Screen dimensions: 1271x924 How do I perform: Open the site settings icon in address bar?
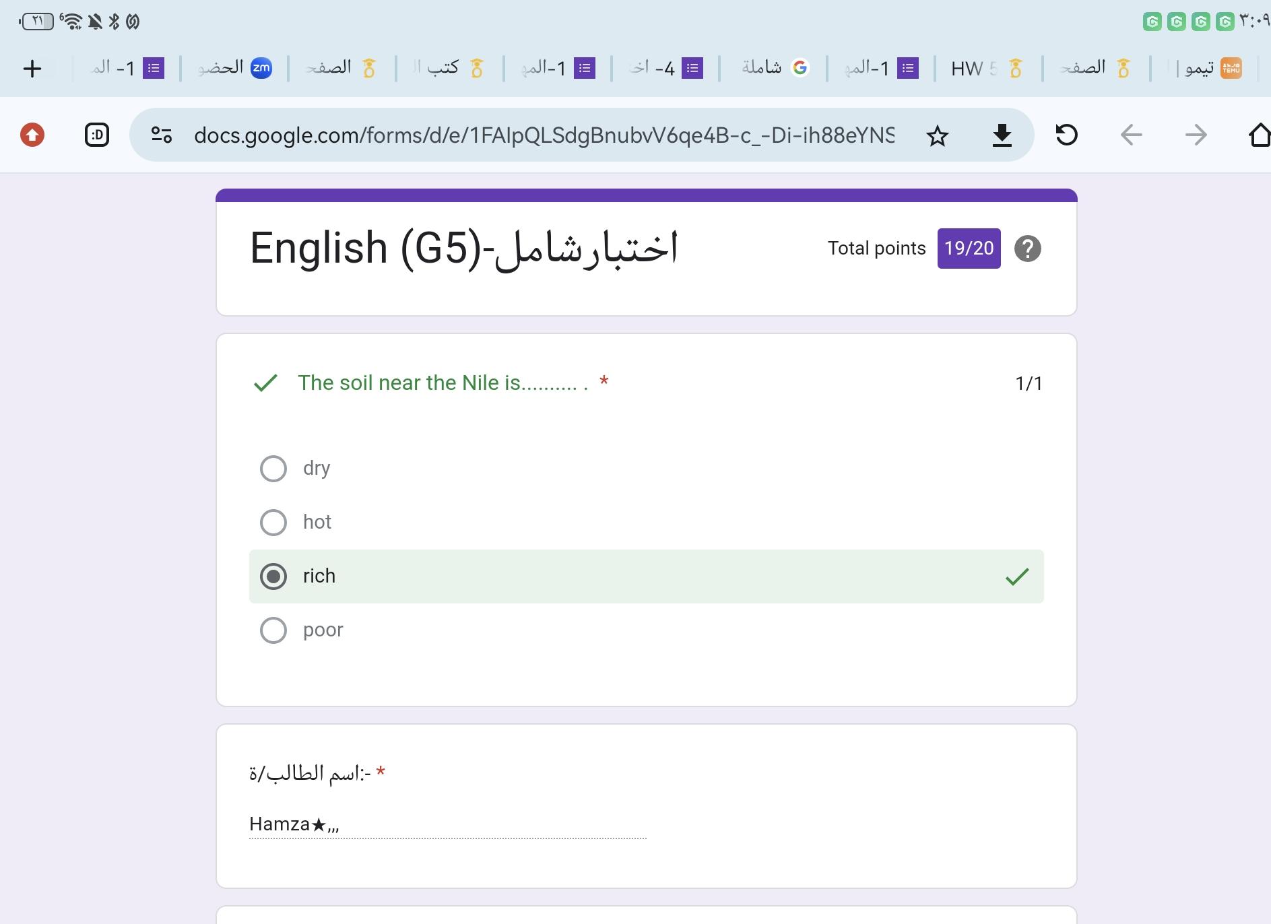tap(162, 135)
